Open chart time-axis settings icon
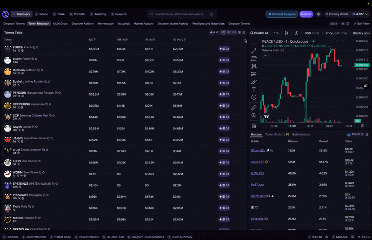Screen dimensions: 372x240 [x=363, y=126]
